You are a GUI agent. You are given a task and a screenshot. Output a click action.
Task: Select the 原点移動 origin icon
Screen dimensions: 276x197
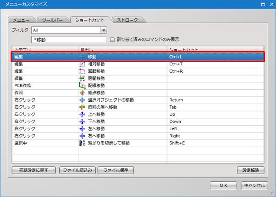point(82,93)
